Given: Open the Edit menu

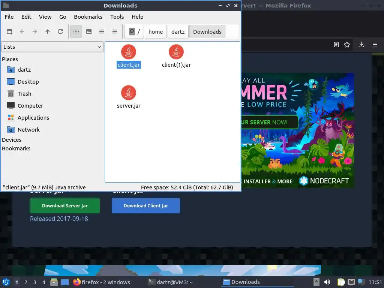Looking at the screenshot, I should (26, 17).
